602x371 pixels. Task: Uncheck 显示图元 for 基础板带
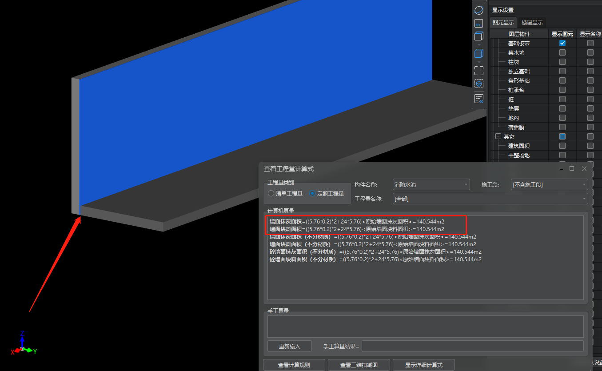click(x=562, y=43)
